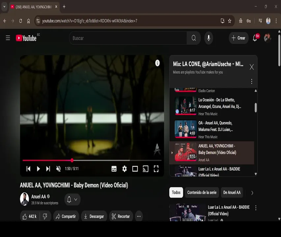This screenshot has height=237, width=281.
Task: Unmute the video volume icon
Action: 58,169
